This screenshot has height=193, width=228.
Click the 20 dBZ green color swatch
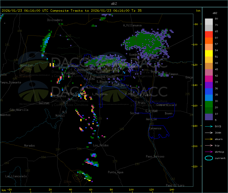pyautogui.click(x=209, y=111)
